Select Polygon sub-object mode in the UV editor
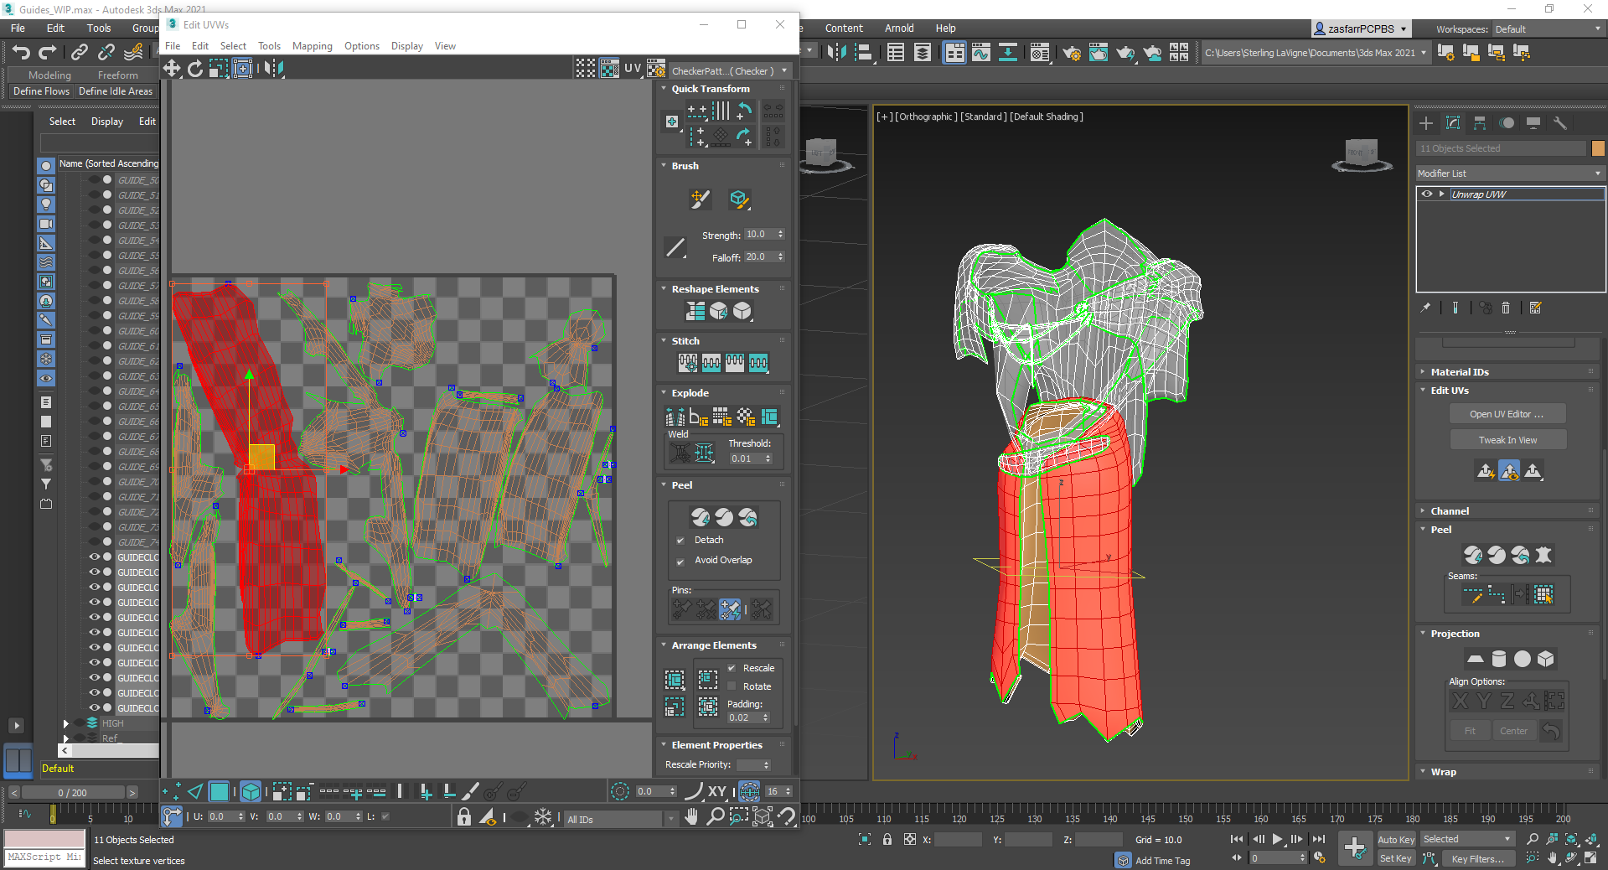Viewport: 1608px width, 870px height. point(220,791)
